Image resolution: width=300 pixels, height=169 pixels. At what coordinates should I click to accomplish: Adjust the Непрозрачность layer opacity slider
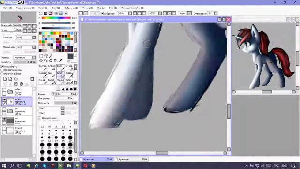coord(25,62)
